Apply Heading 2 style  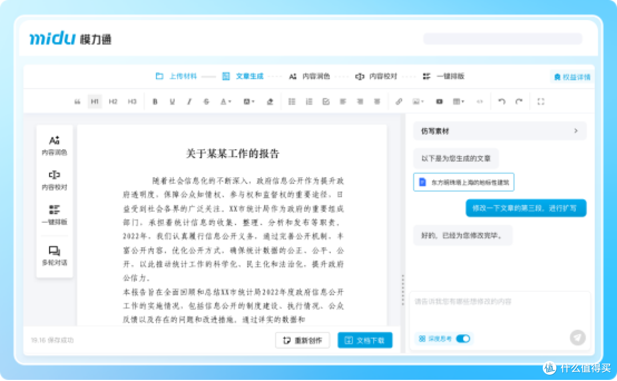[113, 102]
